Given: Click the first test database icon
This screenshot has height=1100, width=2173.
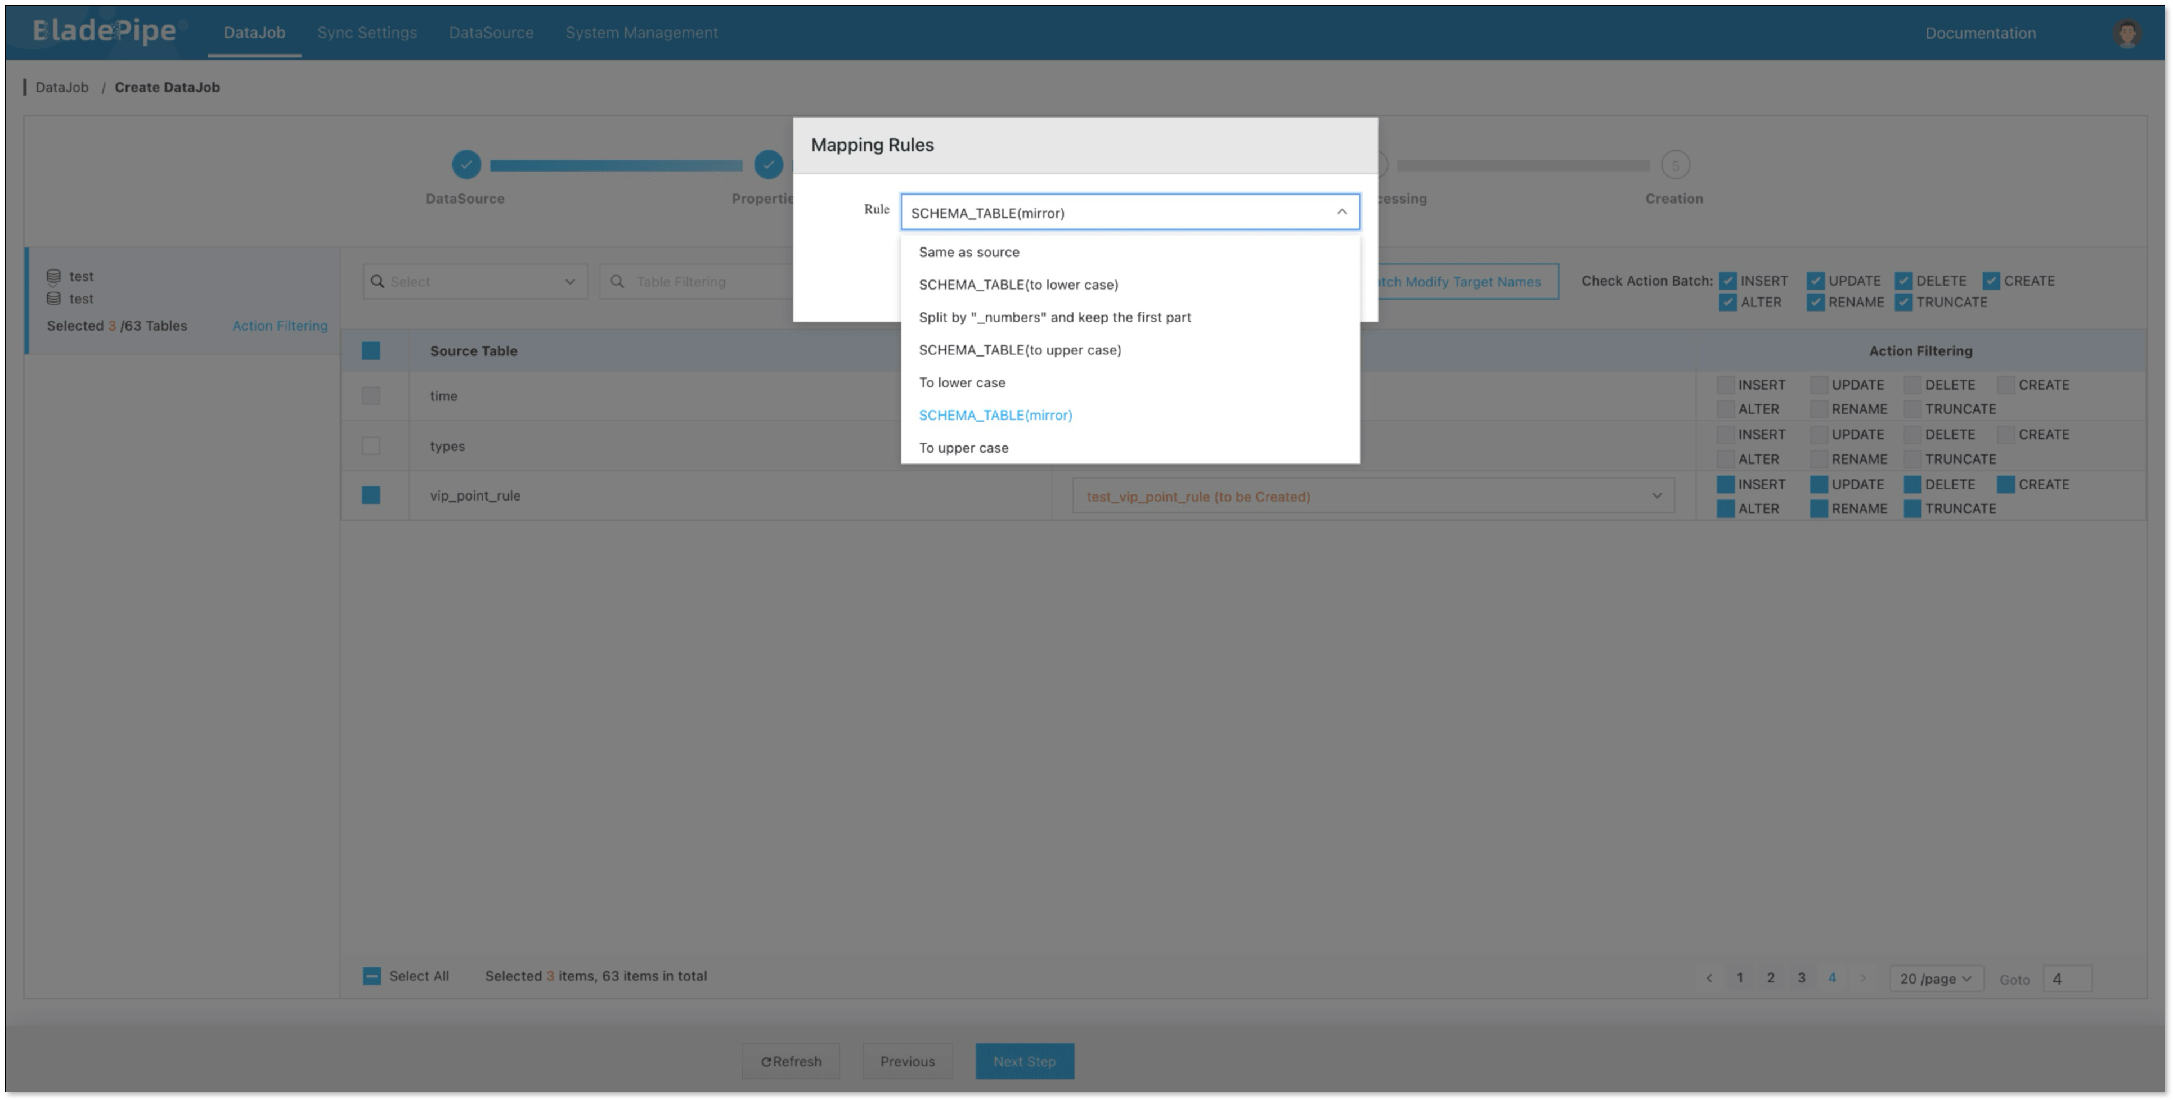Looking at the screenshot, I should coord(53,277).
